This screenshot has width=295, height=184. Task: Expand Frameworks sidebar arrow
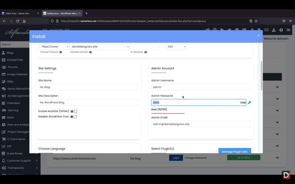(37, 168)
